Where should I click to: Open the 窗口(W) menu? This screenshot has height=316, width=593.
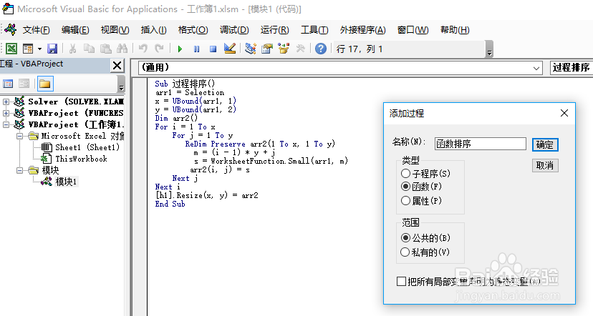413,30
